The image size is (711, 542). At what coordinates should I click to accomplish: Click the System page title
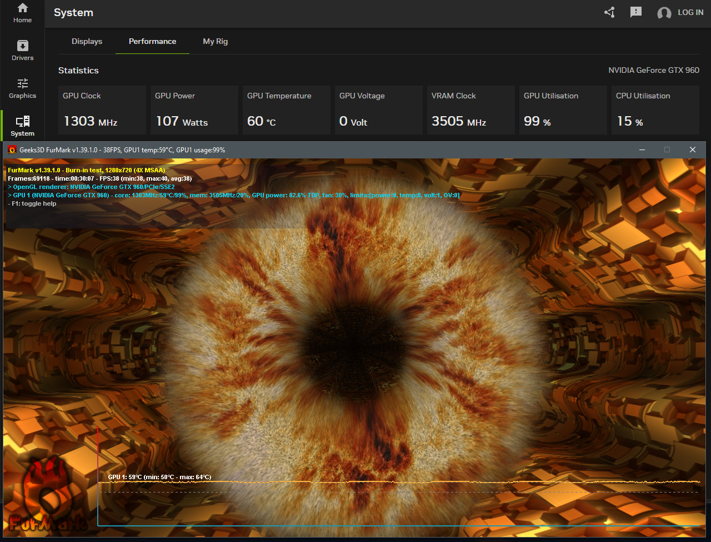73,12
